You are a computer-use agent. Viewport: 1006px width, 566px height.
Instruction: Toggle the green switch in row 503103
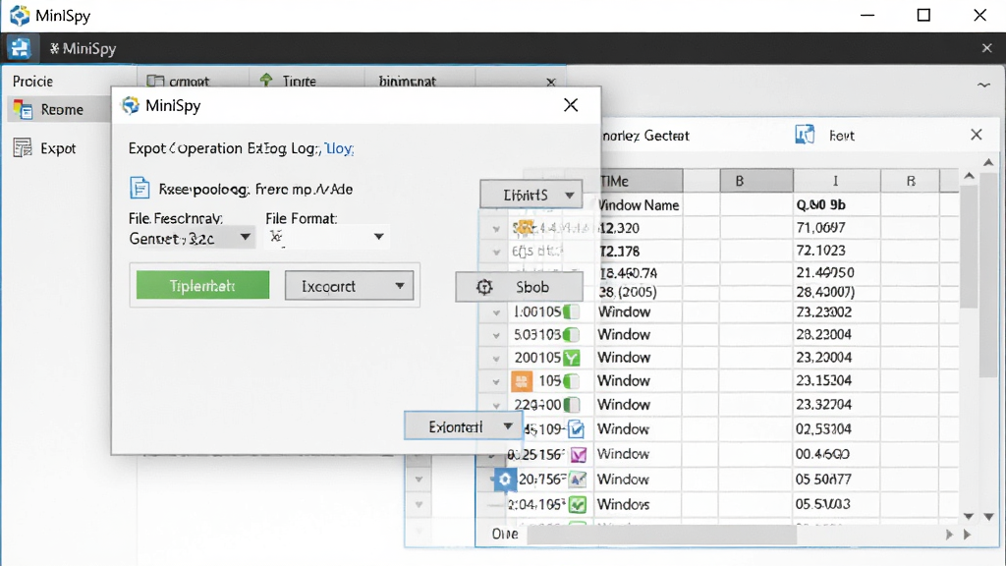click(571, 335)
